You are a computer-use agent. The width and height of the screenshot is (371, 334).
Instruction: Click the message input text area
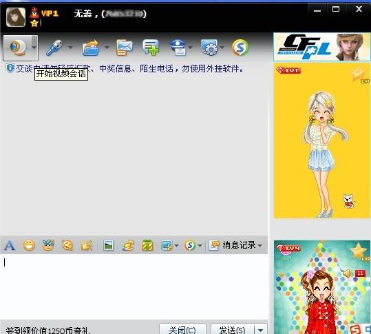coord(134,286)
